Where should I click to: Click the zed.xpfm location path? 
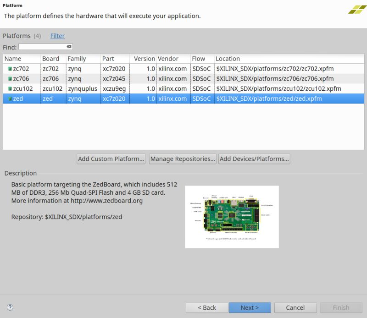(x=269, y=99)
